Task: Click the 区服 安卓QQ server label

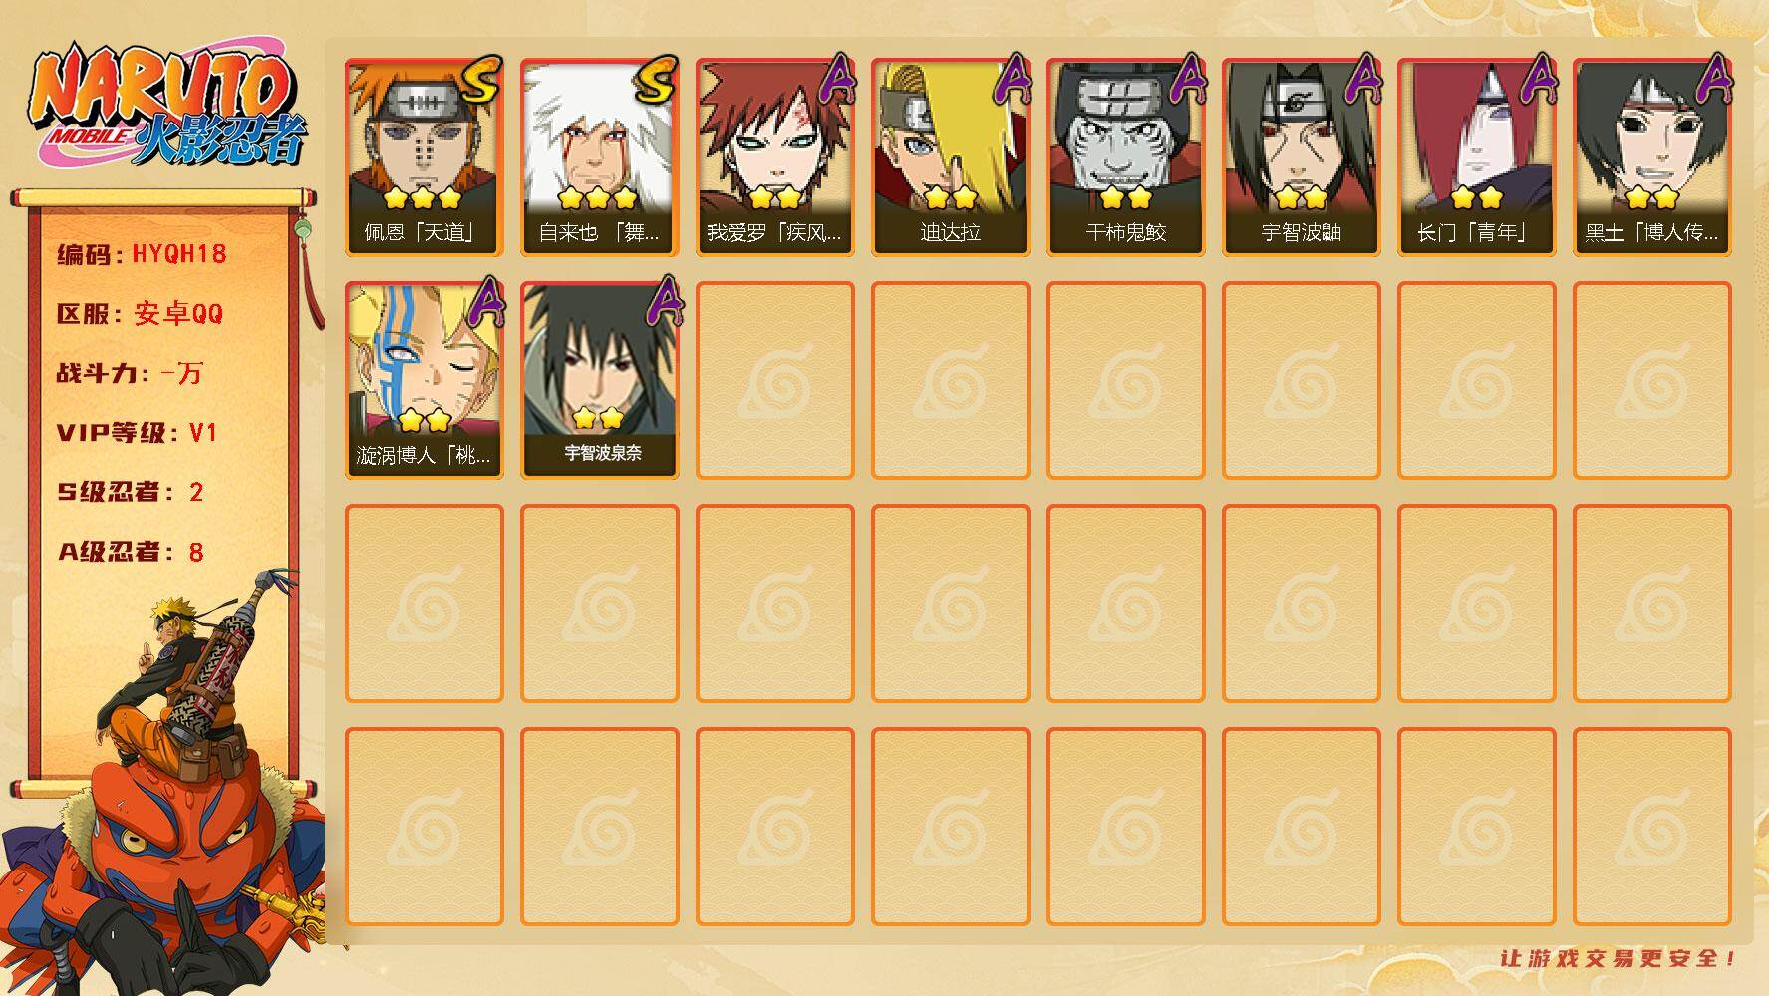Action: (140, 314)
